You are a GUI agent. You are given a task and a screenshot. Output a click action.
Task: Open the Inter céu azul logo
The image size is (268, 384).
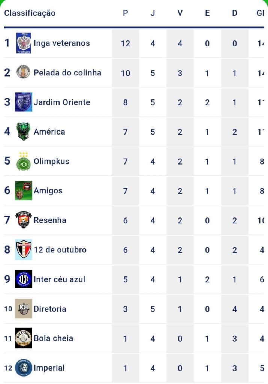[x=24, y=279]
